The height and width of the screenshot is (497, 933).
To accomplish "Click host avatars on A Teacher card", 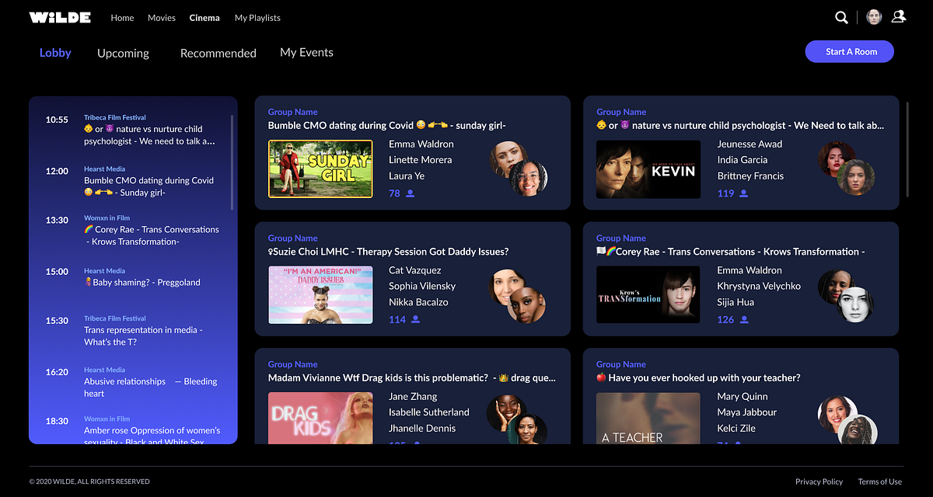I will pyautogui.click(x=847, y=419).
